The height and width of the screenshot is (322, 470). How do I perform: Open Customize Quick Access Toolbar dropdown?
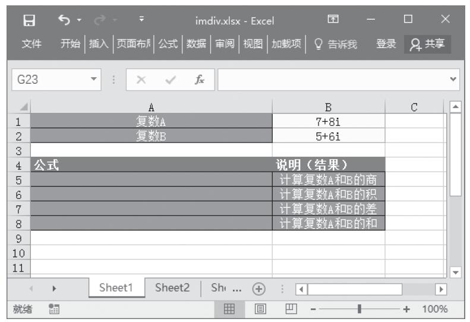click(141, 21)
